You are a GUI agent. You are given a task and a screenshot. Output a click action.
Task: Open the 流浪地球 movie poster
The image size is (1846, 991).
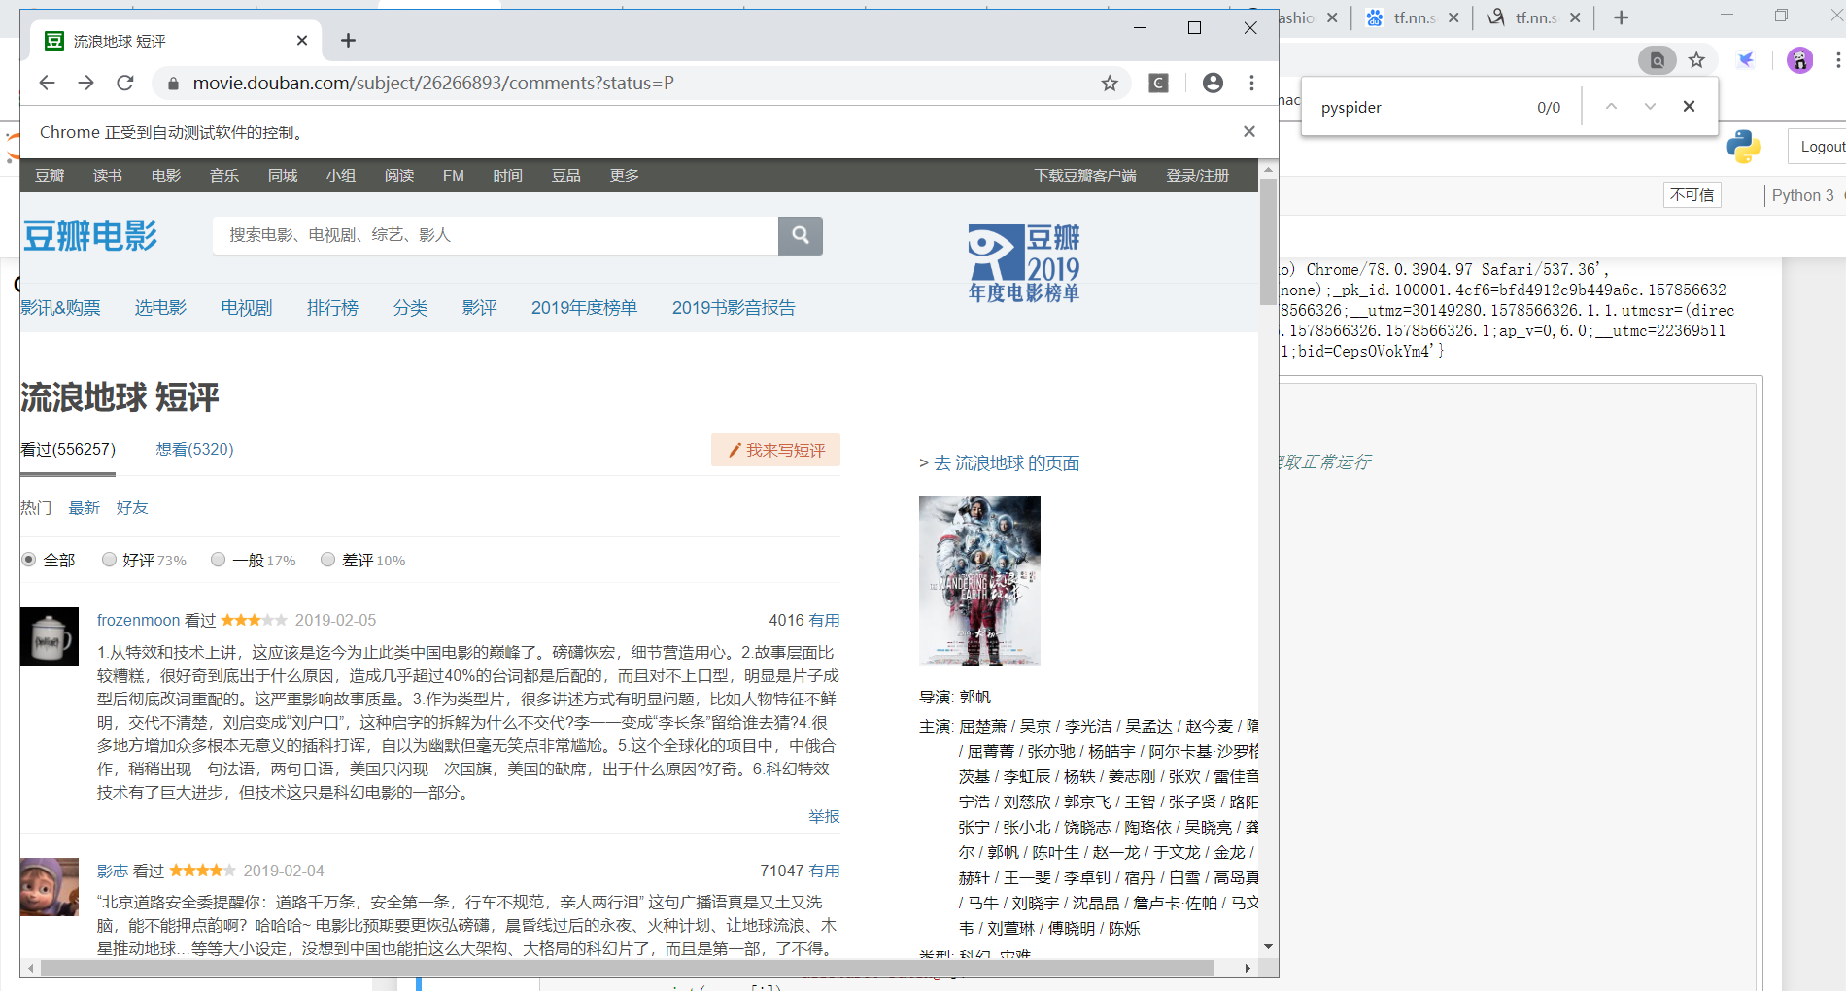(979, 581)
